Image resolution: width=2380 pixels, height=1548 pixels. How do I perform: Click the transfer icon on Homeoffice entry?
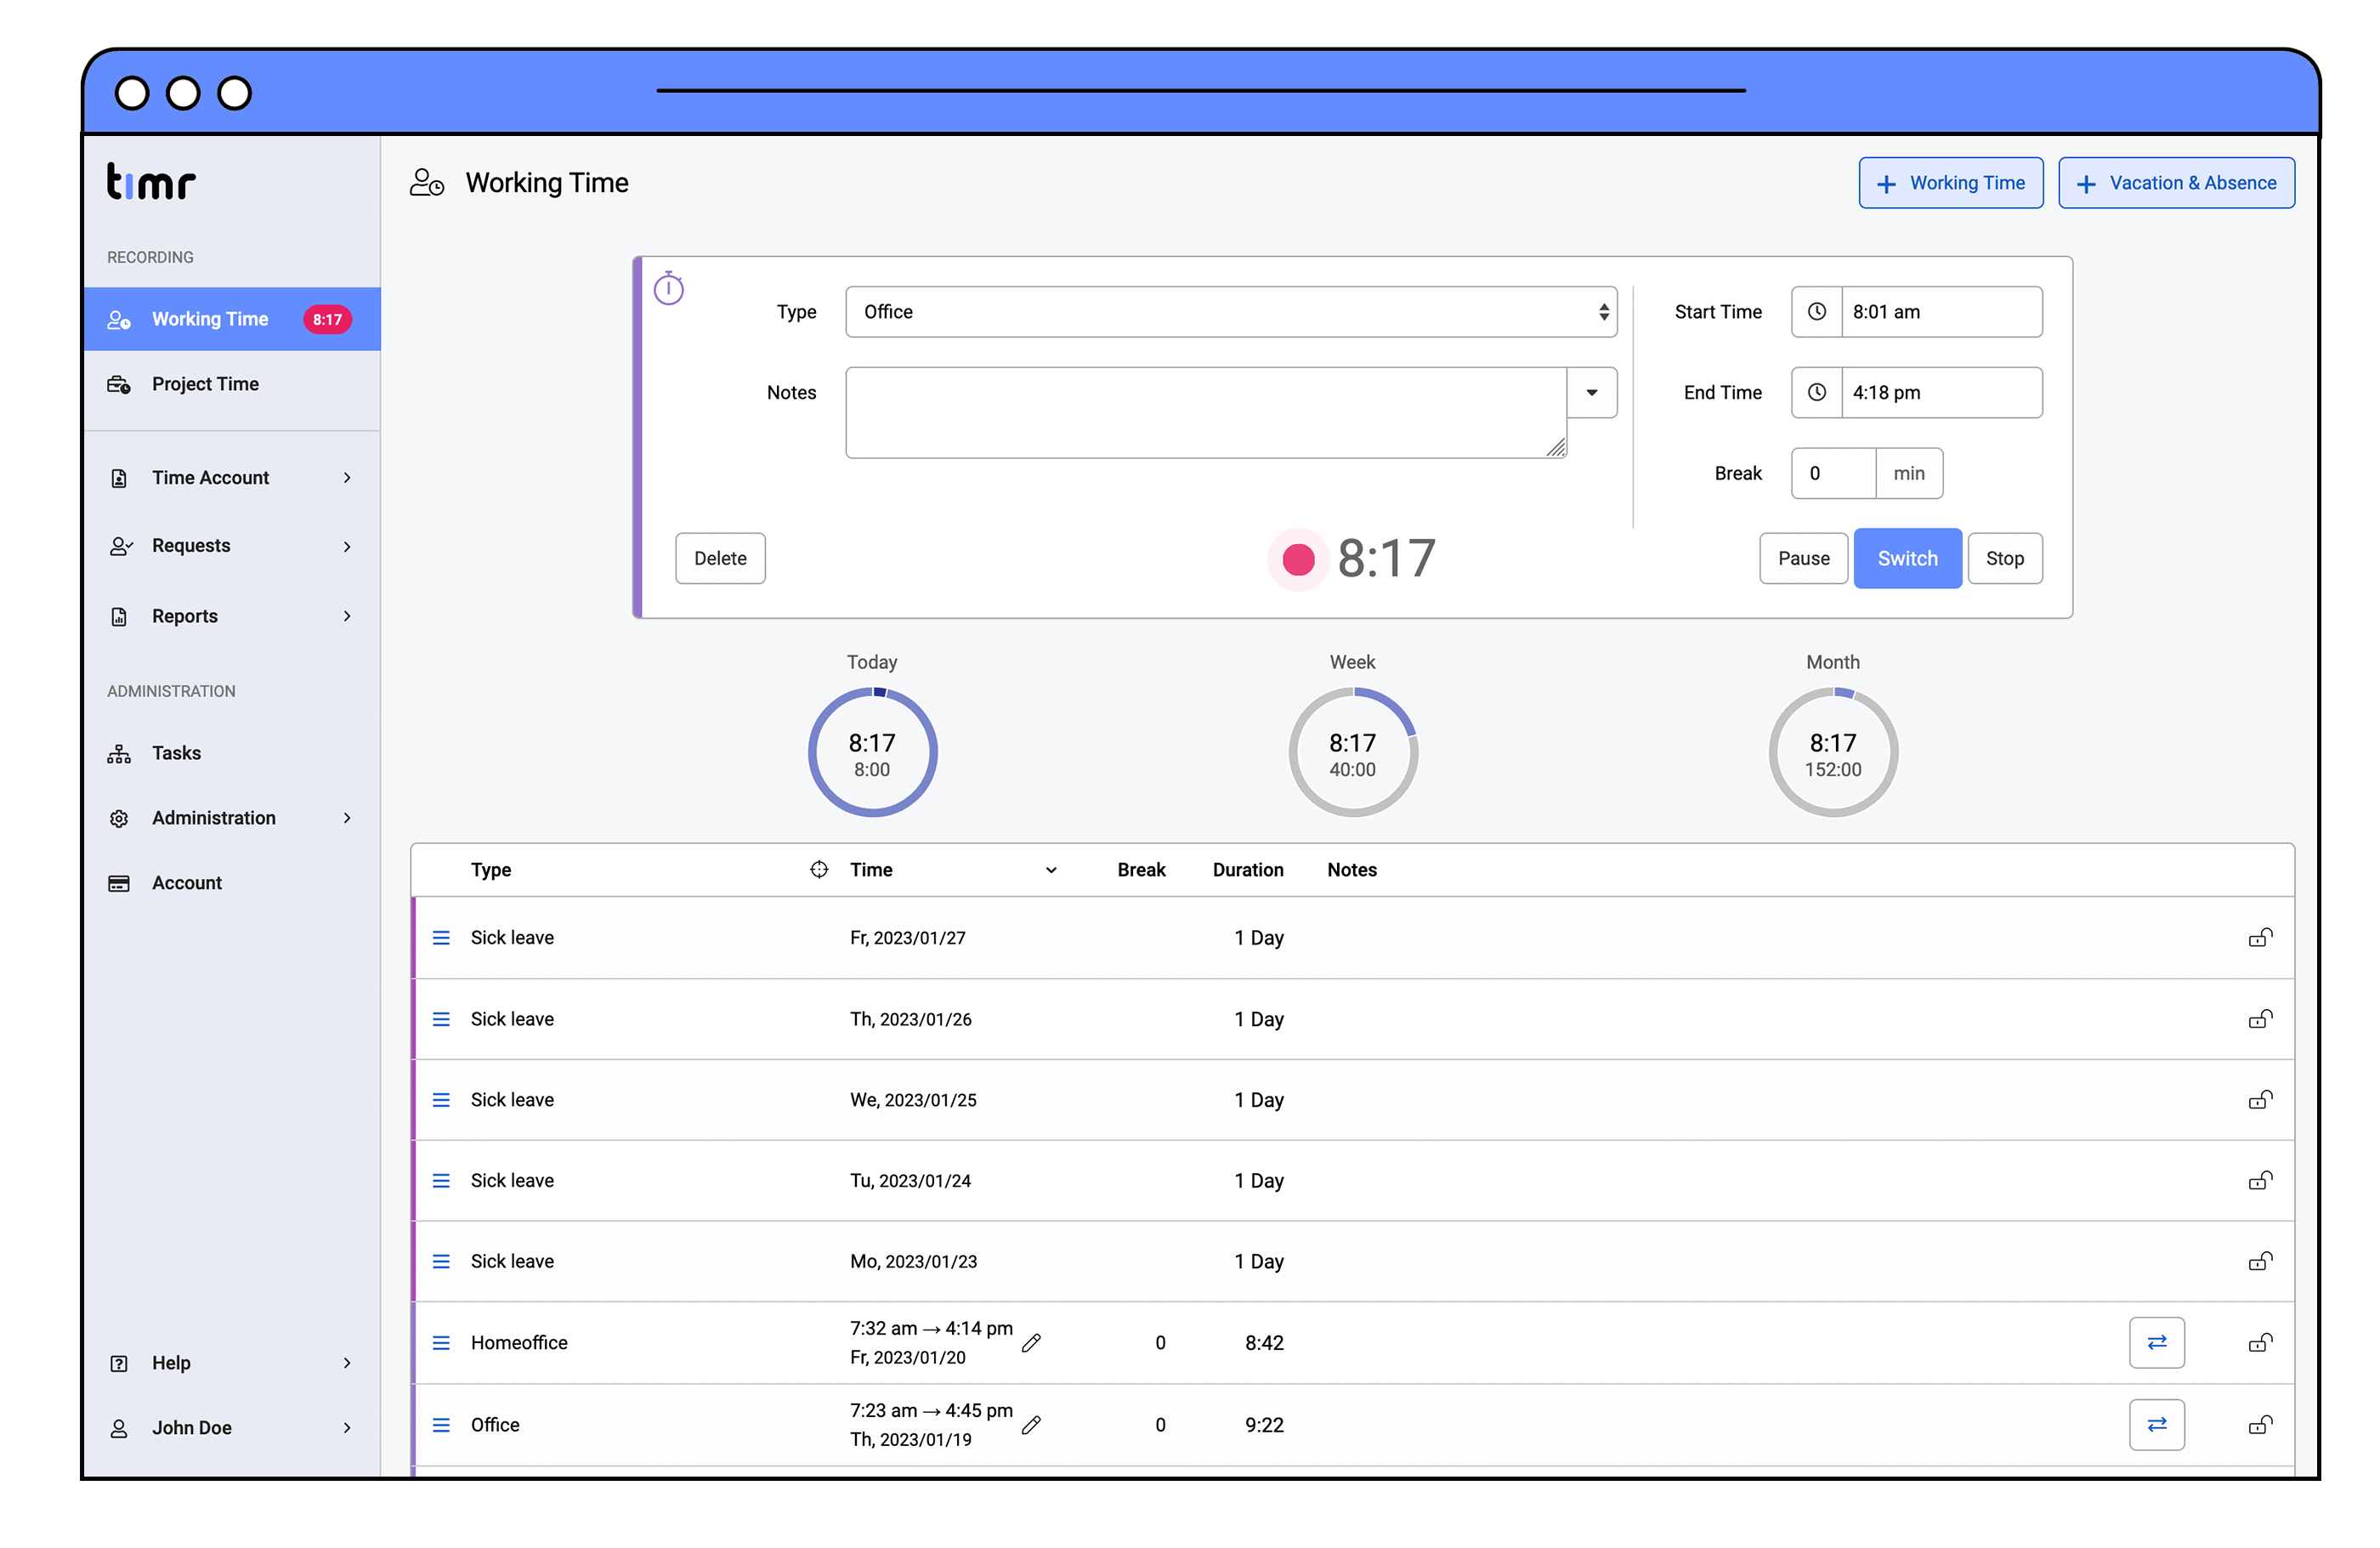(2156, 1341)
